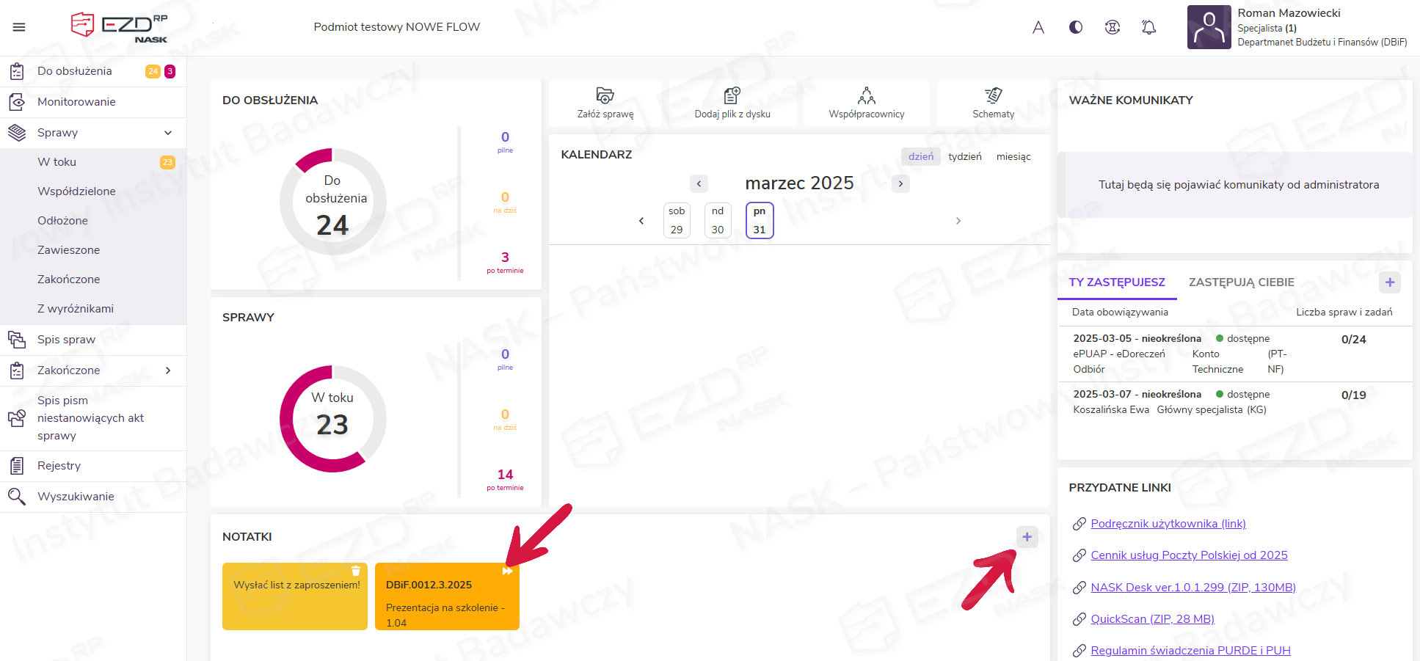
Task: Switch calendar to tydzień view
Action: 964,156
